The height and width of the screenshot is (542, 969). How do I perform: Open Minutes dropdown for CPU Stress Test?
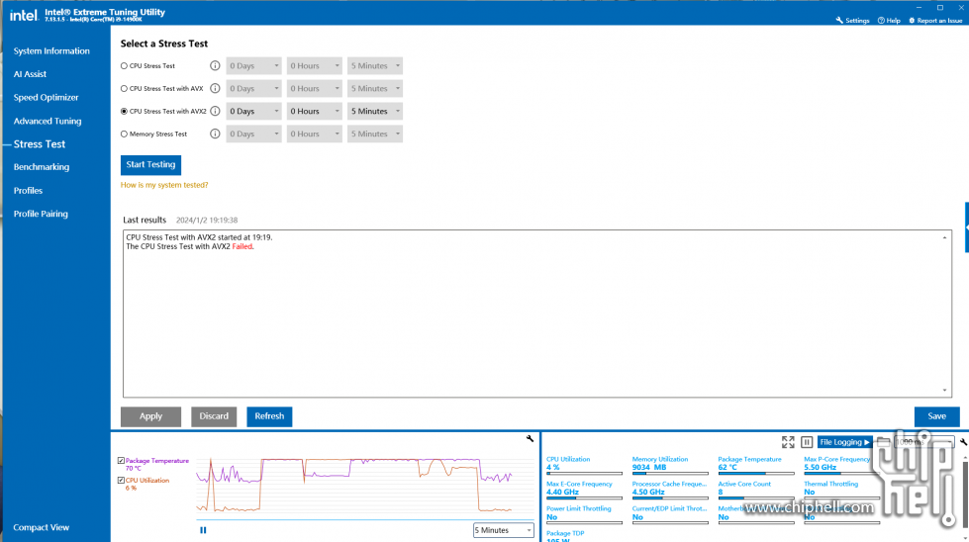pyautogui.click(x=375, y=65)
